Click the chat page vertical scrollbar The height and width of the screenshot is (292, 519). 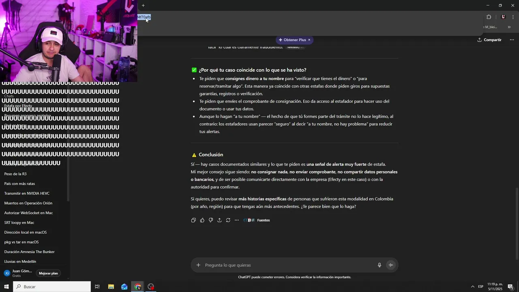pos(517,223)
